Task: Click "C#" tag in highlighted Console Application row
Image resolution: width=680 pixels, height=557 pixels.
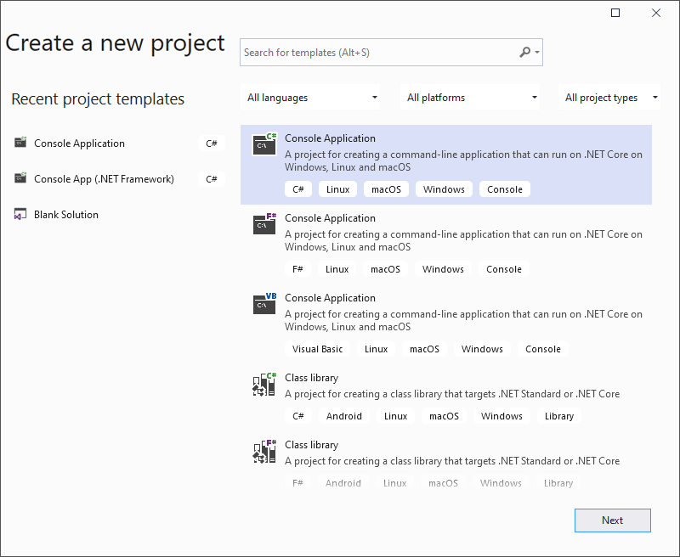Action: pyautogui.click(x=298, y=189)
